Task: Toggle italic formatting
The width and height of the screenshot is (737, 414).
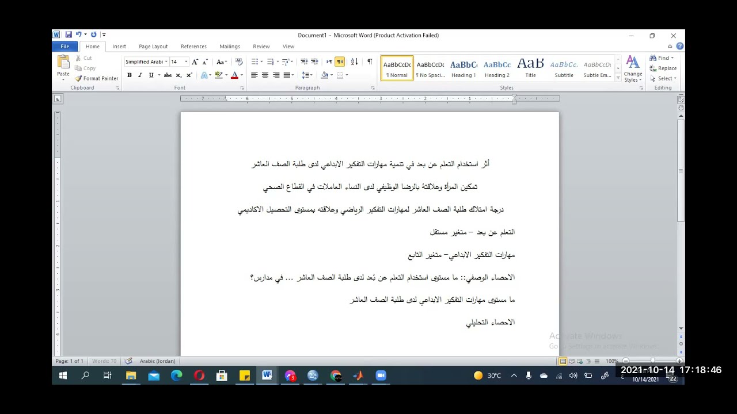Action: [x=140, y=75]
